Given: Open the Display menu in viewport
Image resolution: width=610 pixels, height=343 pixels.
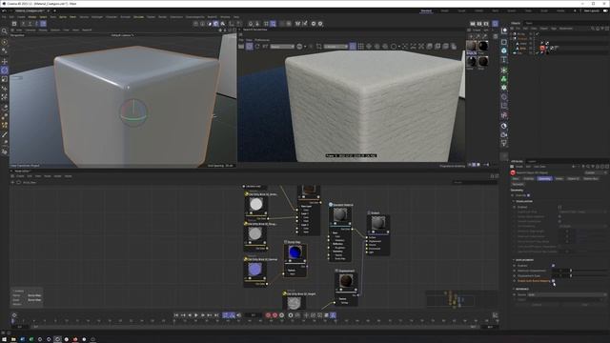Looking at the screenshot, I should tap(43, 30).
